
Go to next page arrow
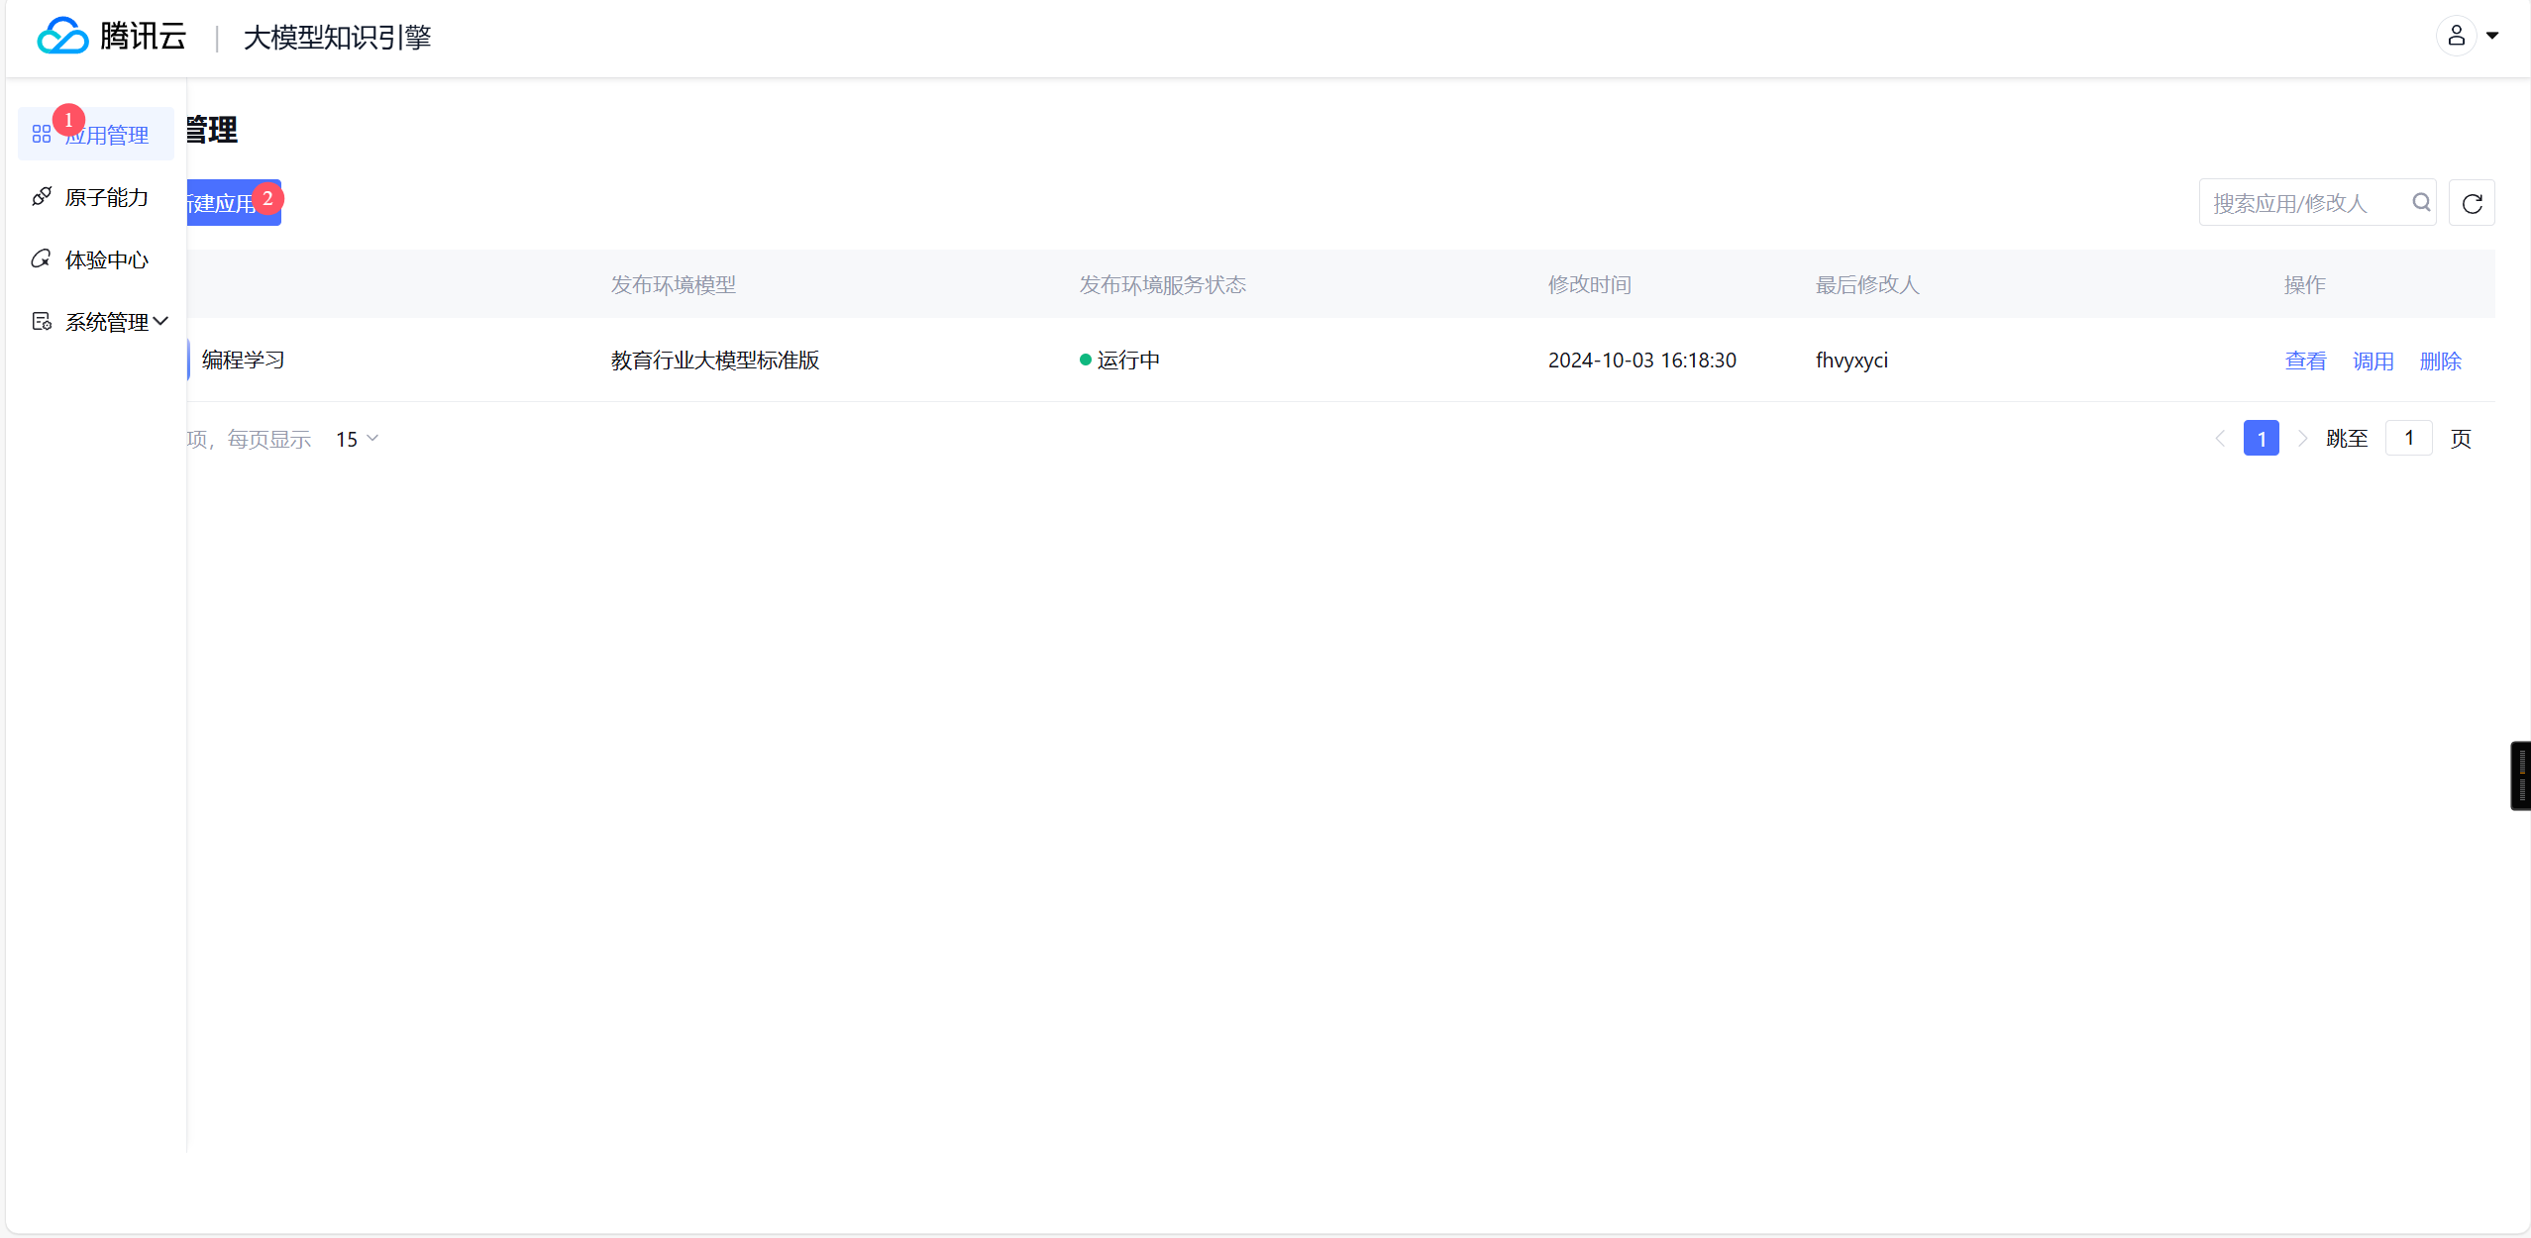[x=2302, y=438]
